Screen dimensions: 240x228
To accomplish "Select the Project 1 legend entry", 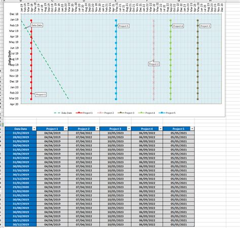I will 84,113.
